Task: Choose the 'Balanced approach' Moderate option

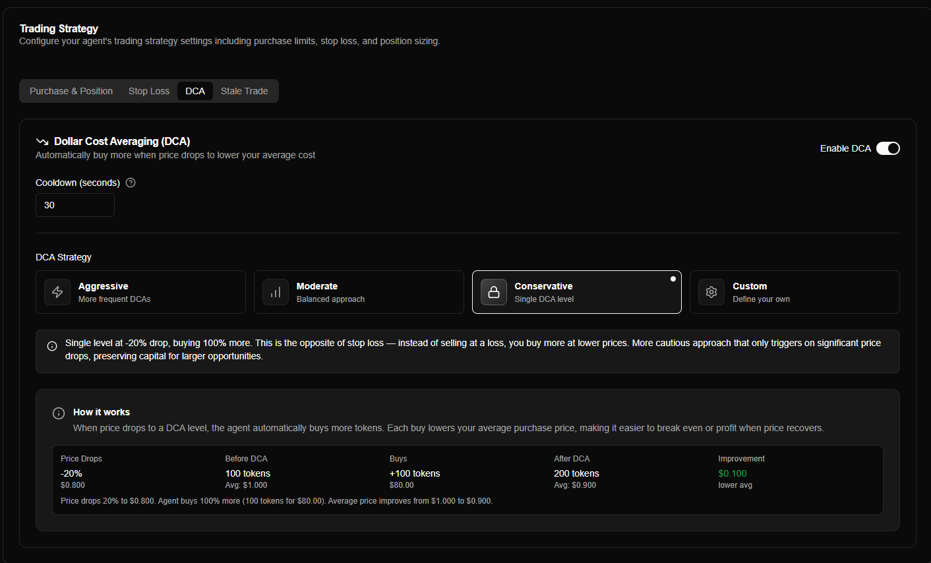Action: click(x=359, y=292)
